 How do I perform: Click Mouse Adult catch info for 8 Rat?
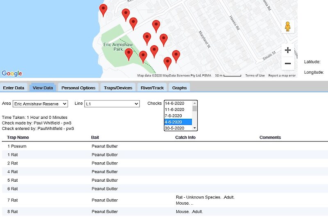coord(189,212)
